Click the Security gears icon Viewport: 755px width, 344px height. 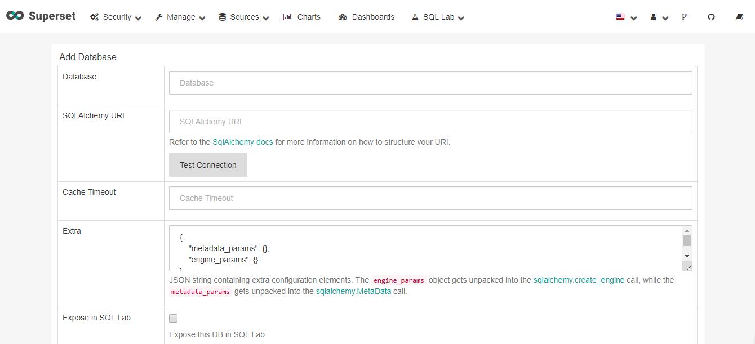(94, 17)
